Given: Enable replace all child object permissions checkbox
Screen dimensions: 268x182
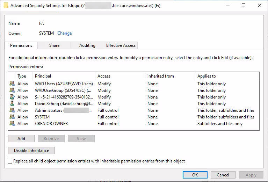Looking at the screenshot, I should pos(10,161).
